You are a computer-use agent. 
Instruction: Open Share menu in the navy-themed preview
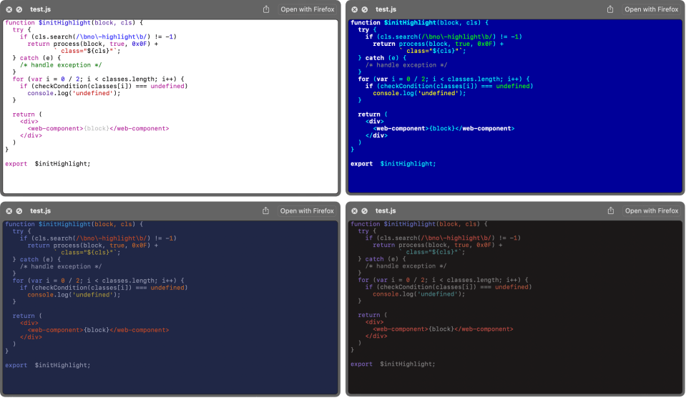(x=266, y=210)
